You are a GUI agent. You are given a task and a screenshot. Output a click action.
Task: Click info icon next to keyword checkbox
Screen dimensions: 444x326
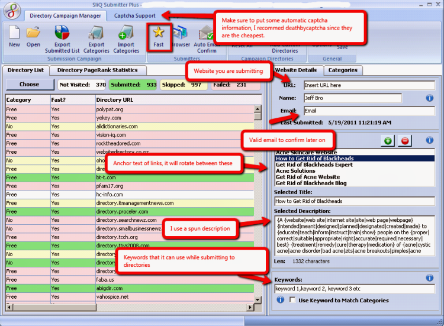pos(281,300)
